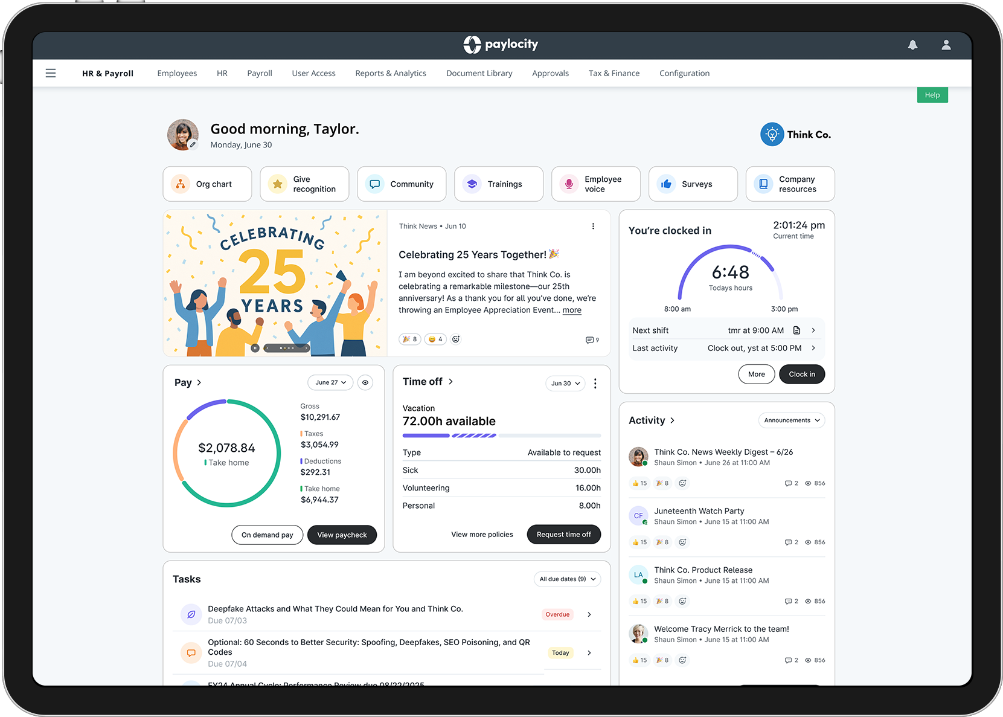This screenshot has width=1003, height=717.
Task: Open the Announcements dropdown in Activity panel
Action: [791, 420]
